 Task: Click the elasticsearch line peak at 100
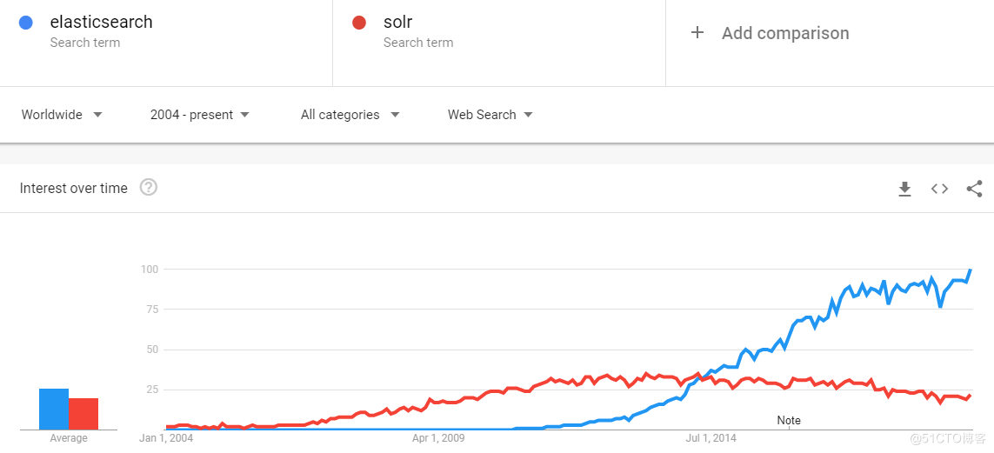[971, 270]
